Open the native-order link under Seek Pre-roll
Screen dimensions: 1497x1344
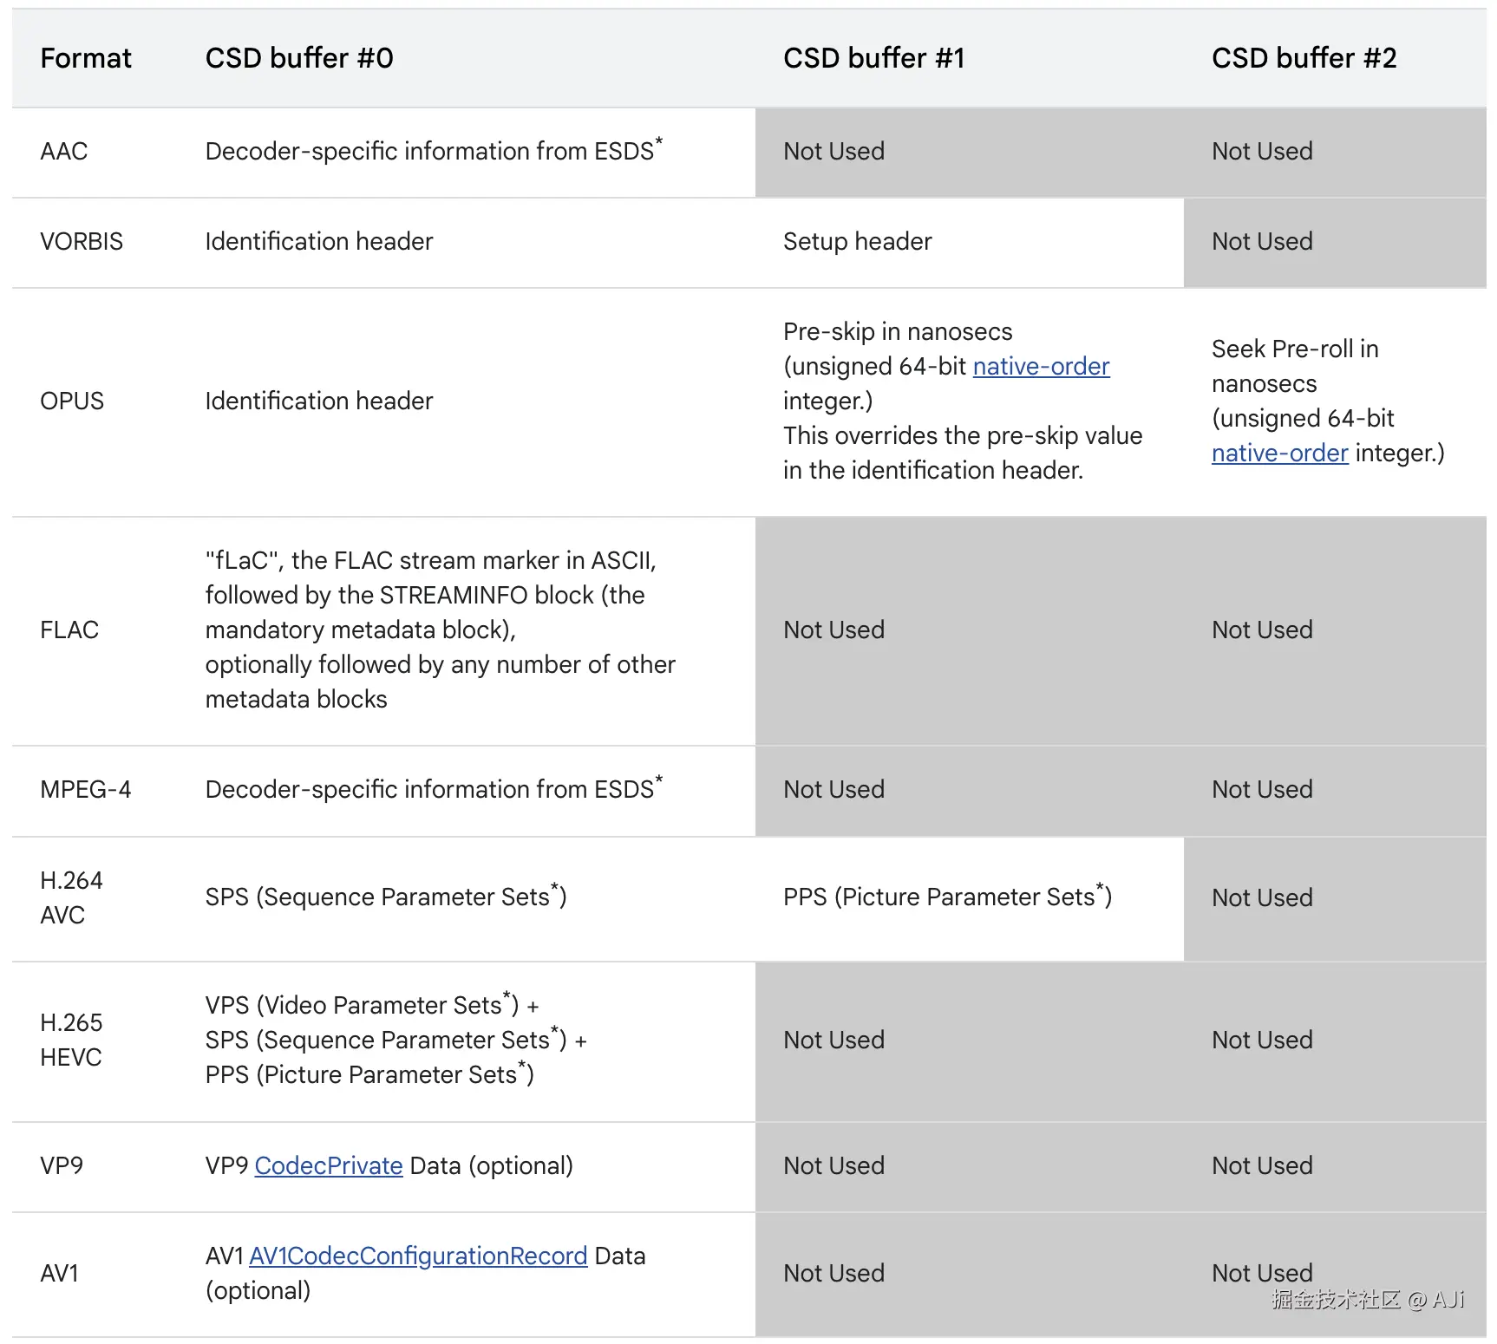[x=1279, y=453]
